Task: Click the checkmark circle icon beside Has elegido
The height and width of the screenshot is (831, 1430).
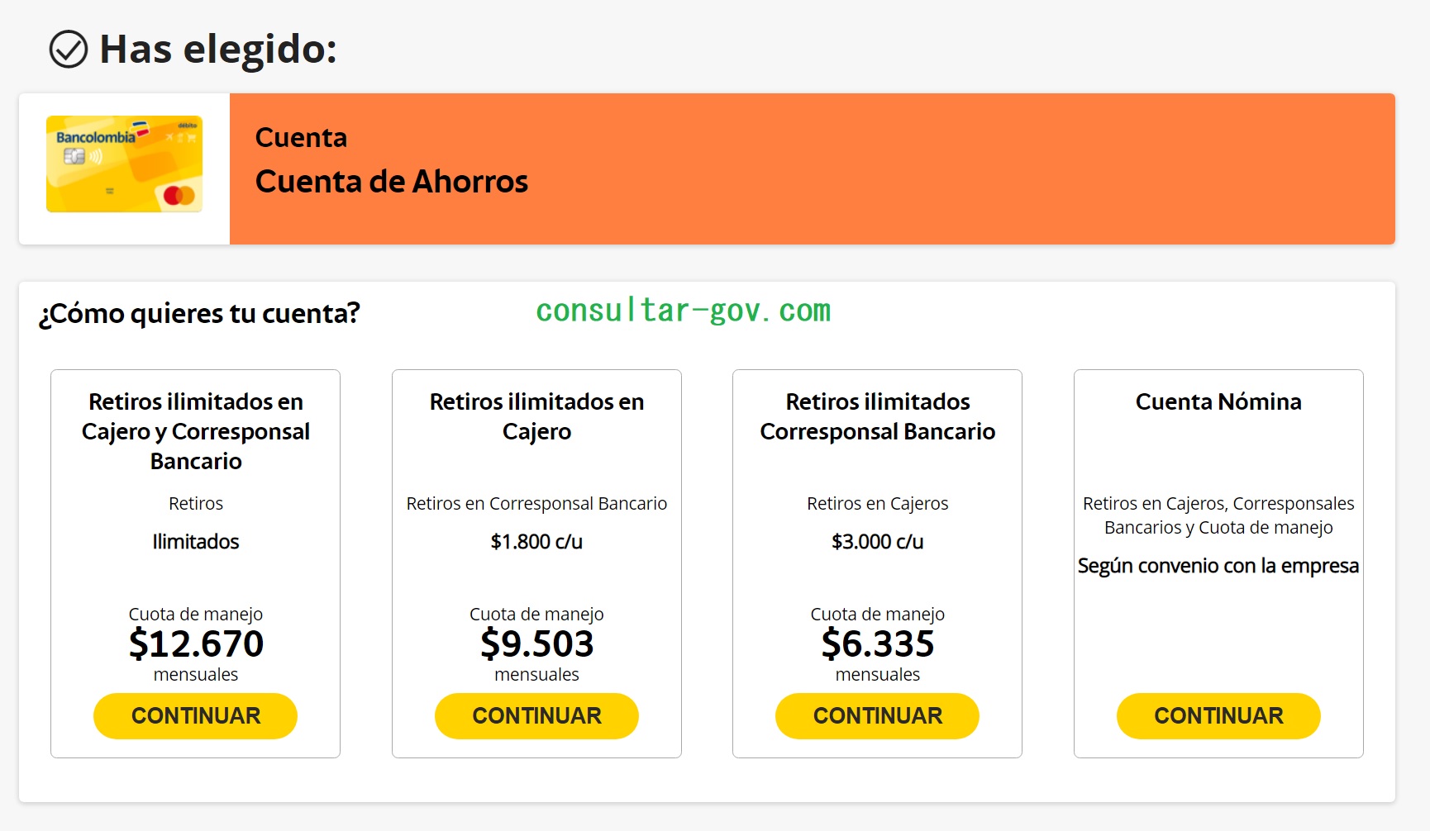Action: click(x=69, y=49)
